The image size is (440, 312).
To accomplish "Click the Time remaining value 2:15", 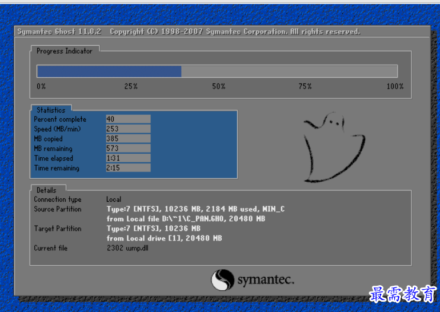I will (x=128, y=168).
